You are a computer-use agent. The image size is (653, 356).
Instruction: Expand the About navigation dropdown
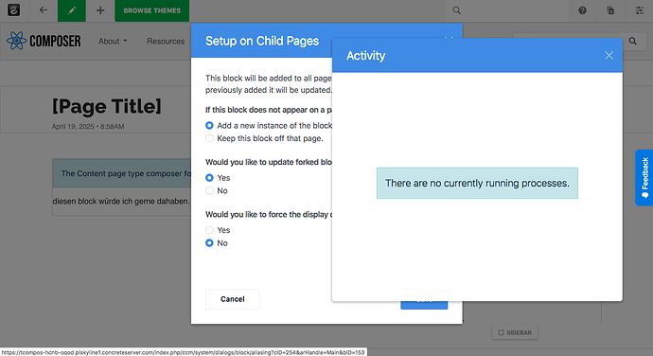coord(113,42)
